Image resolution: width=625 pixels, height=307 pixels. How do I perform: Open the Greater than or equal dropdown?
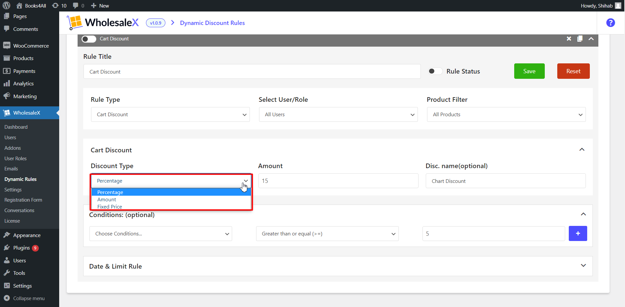point(327,233)
